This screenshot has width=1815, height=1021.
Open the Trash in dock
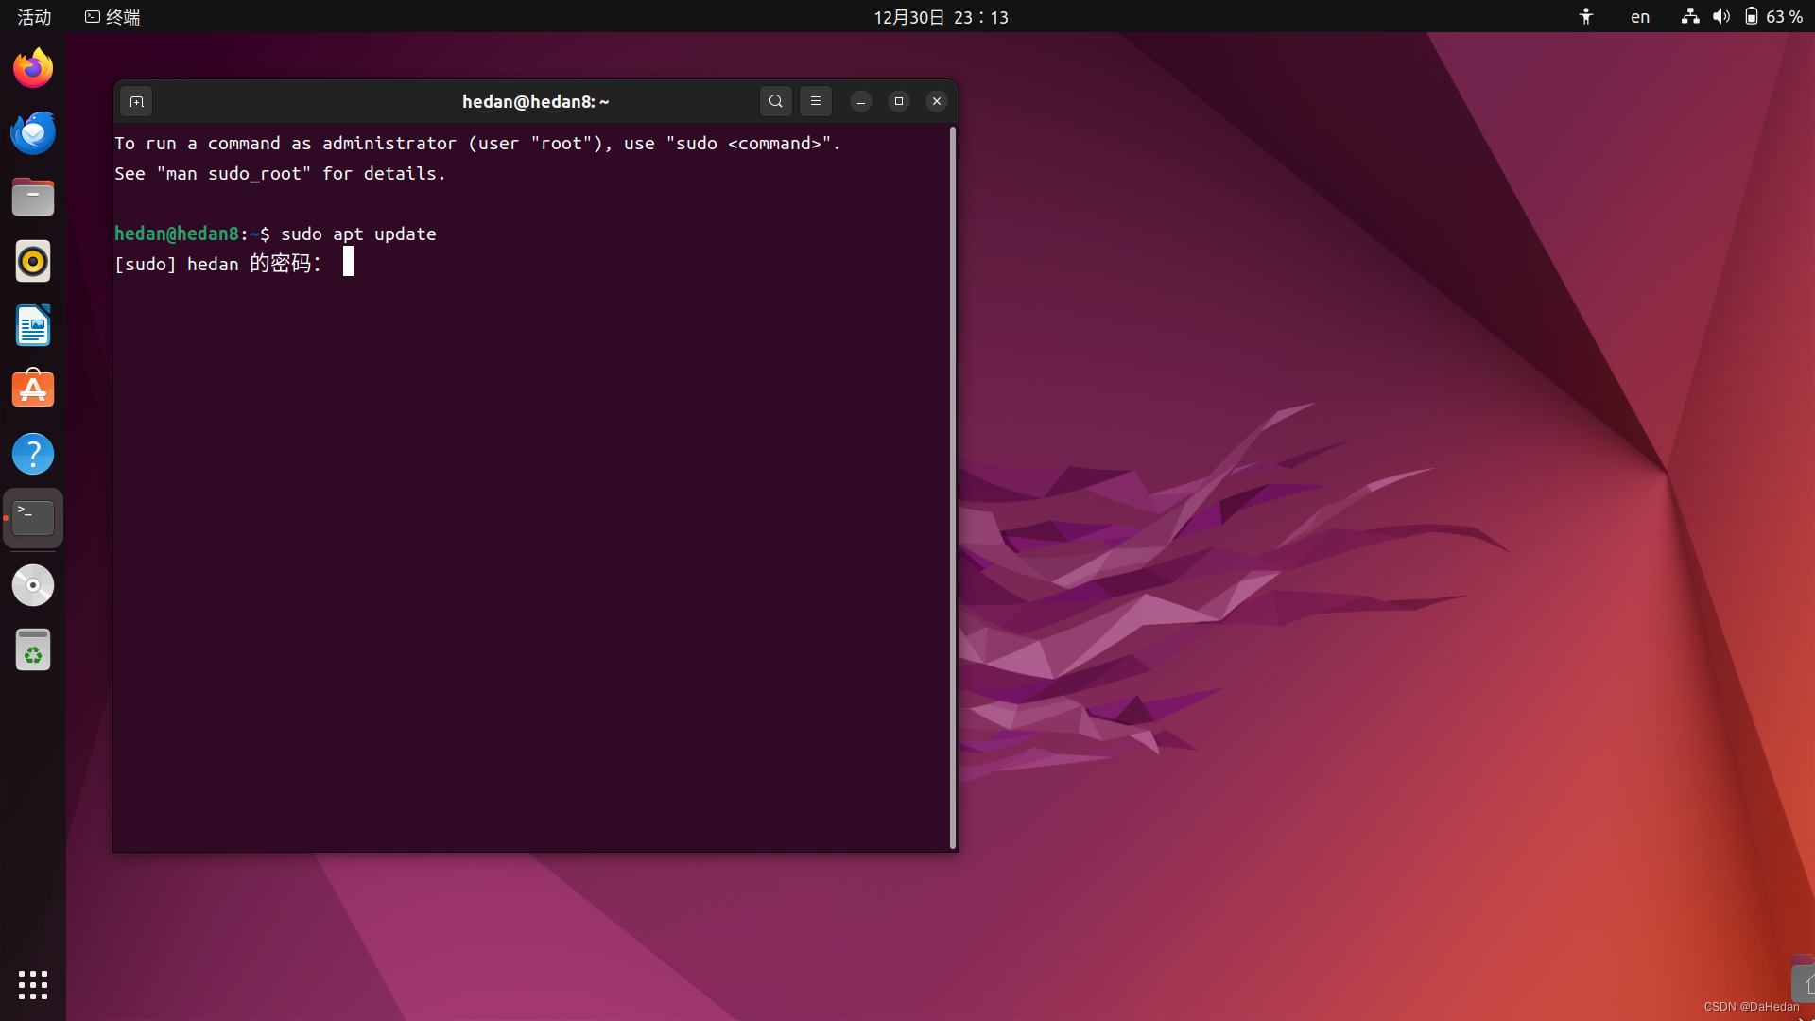(x=33, y=650)
